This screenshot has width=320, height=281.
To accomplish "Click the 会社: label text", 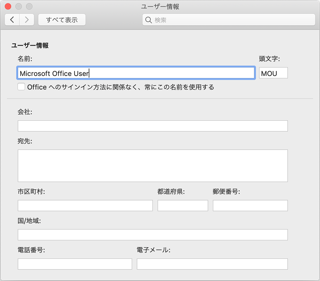I will [x=25, y=112].
